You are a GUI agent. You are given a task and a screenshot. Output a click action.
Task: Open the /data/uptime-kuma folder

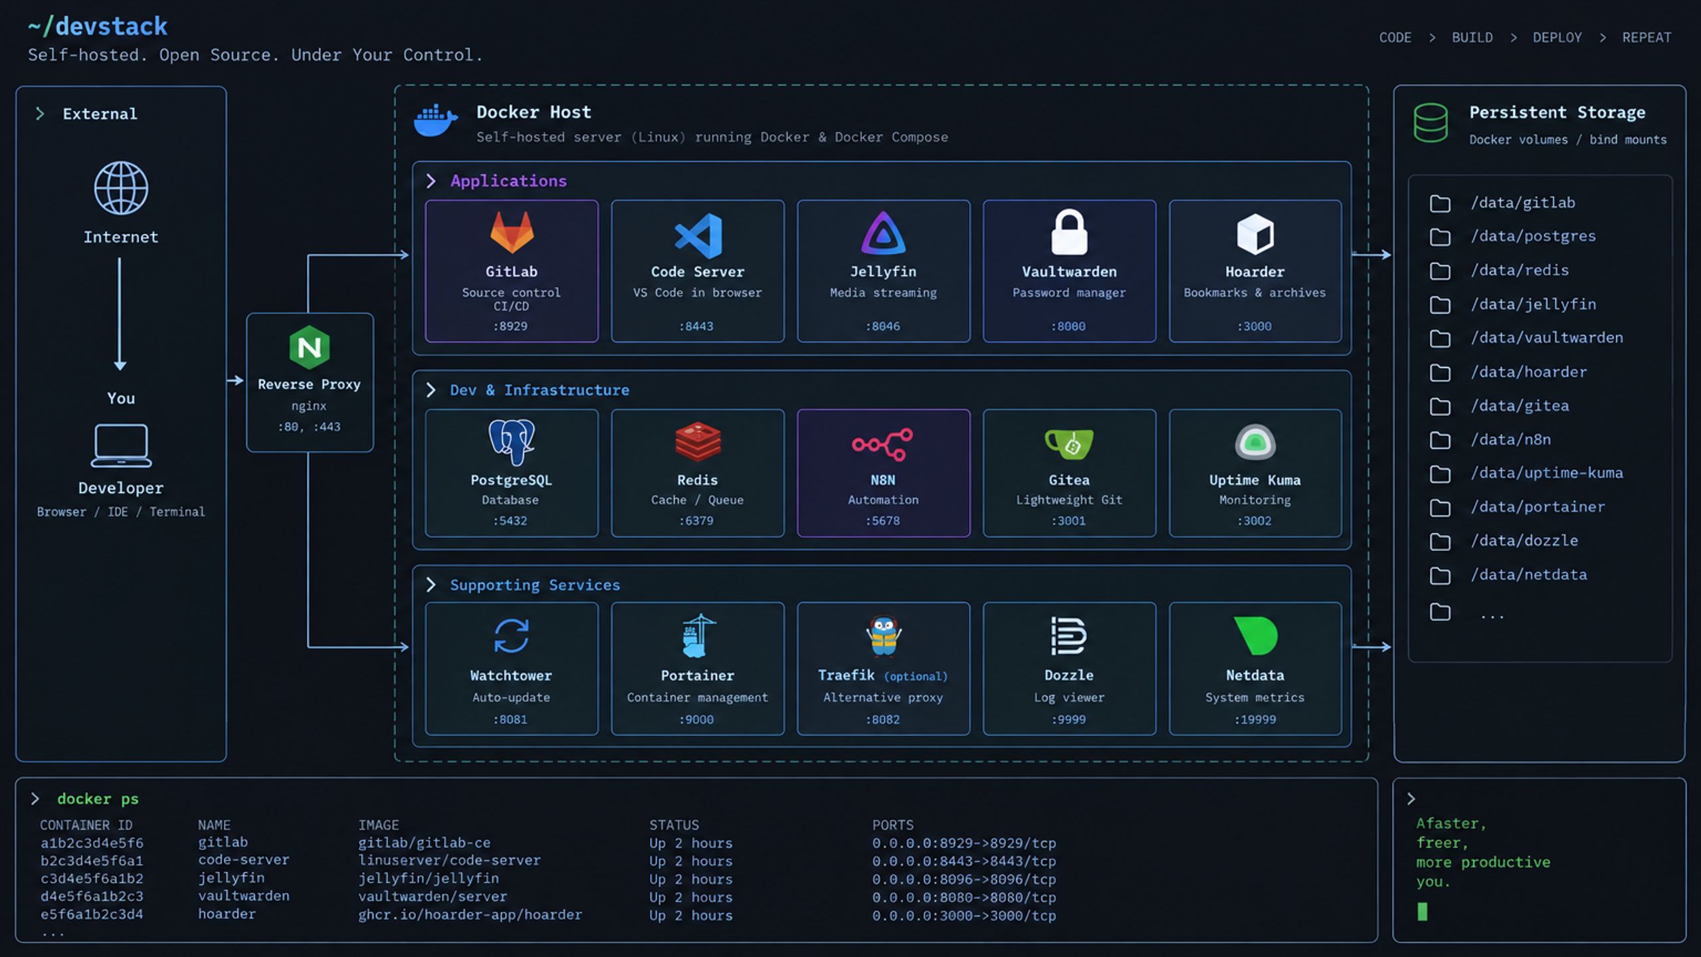pyautogui.click(x=1526, y=473)
